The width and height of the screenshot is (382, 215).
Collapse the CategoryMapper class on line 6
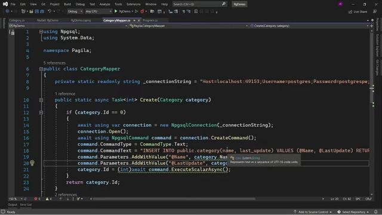click(x=41, y=69)
